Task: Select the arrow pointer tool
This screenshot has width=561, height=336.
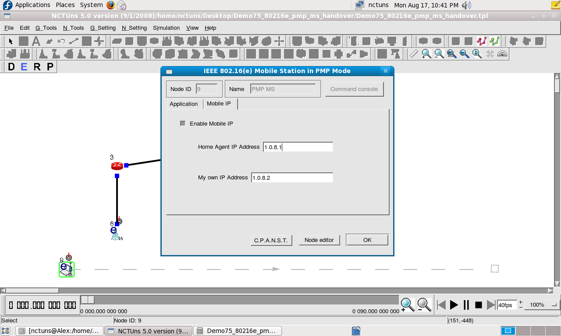Action: point(11,41)
